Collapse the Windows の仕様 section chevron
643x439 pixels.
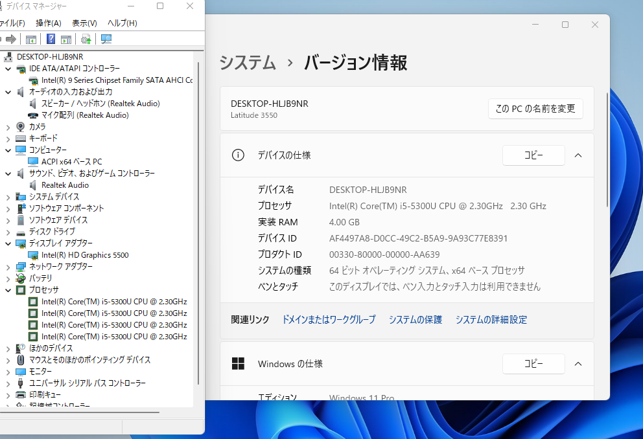point(578,364)
